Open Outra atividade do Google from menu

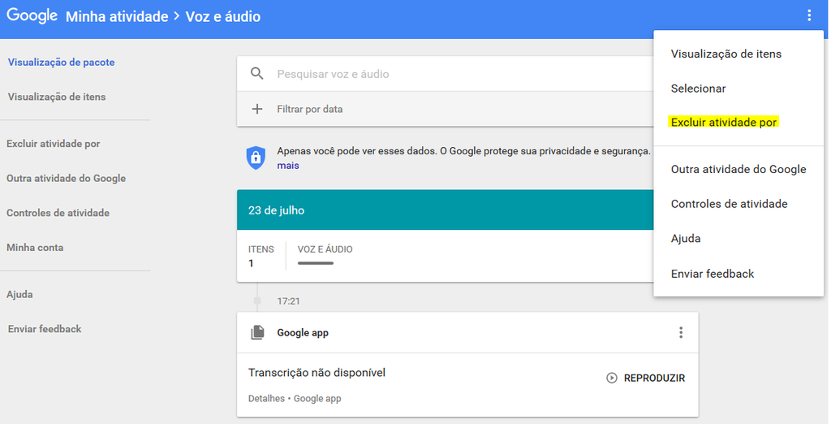(738, 169)
